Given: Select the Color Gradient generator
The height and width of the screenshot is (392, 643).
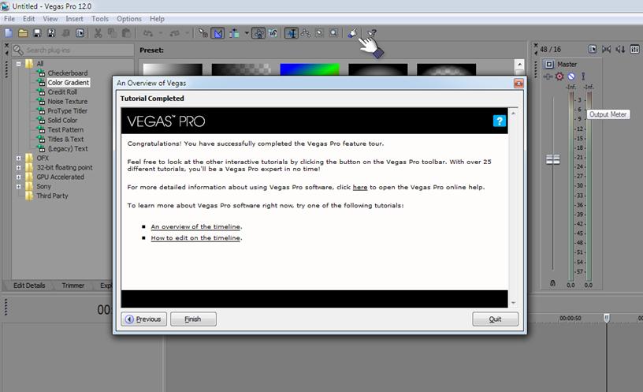Looking at the screenshot, I should coord(68,83).
